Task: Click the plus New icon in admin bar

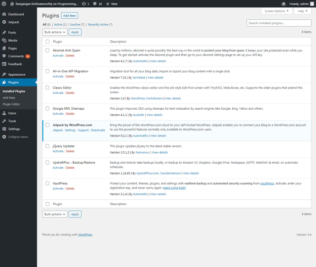Action: click(x=108, y=4)
